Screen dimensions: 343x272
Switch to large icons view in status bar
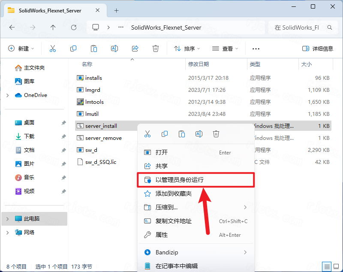336,266
